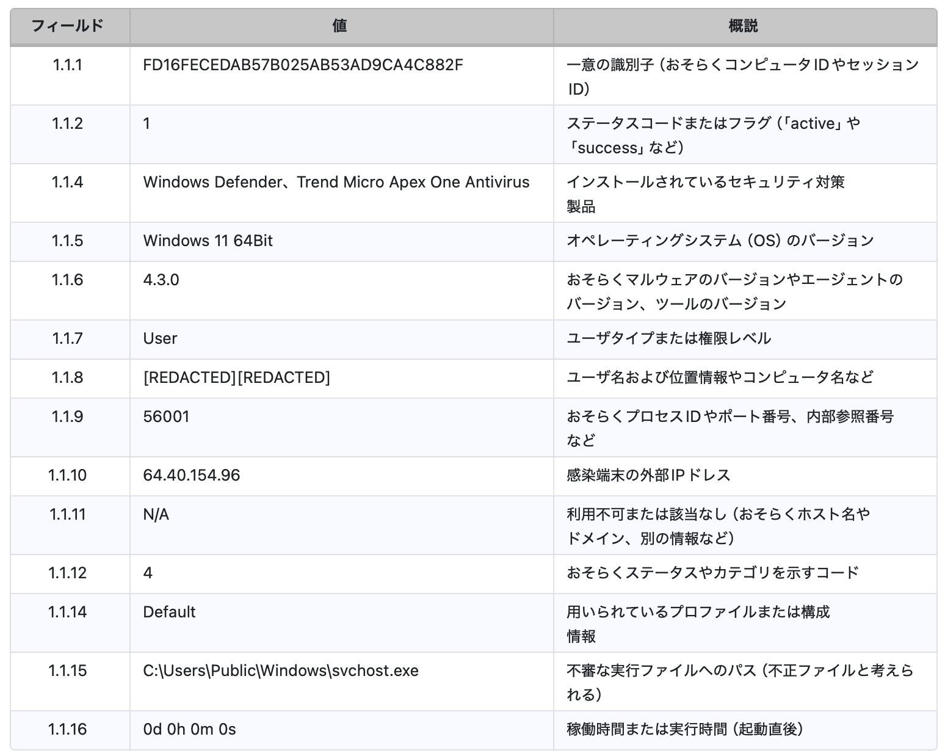The width and height of the screenshot is (945, 756).
Task: Select field number 1.1.11
Action: coord(67,514)
